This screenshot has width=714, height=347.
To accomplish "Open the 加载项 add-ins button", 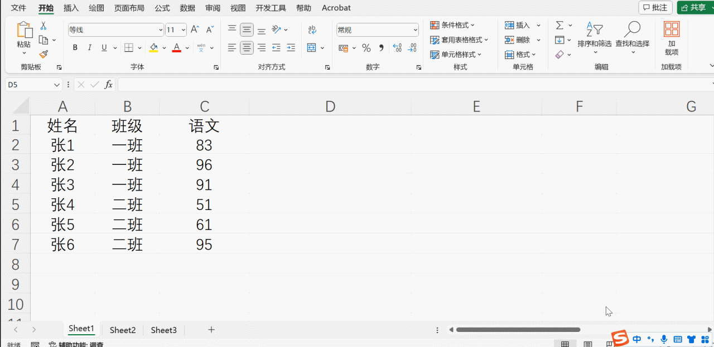I will 672,38.
